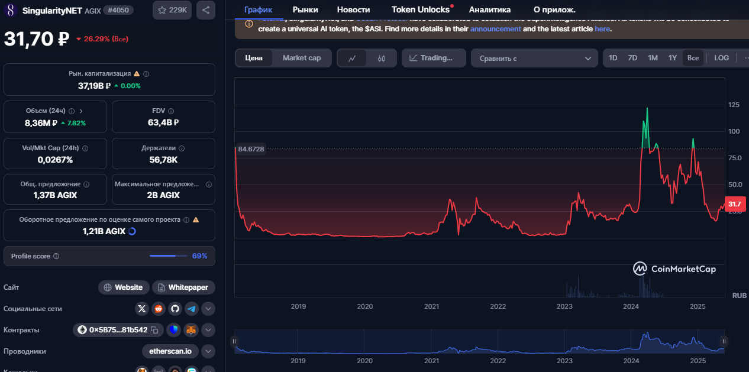Click the SingularityNET logo icon
Viewport: 749px width, 372px height.
(x=11, y=10)
